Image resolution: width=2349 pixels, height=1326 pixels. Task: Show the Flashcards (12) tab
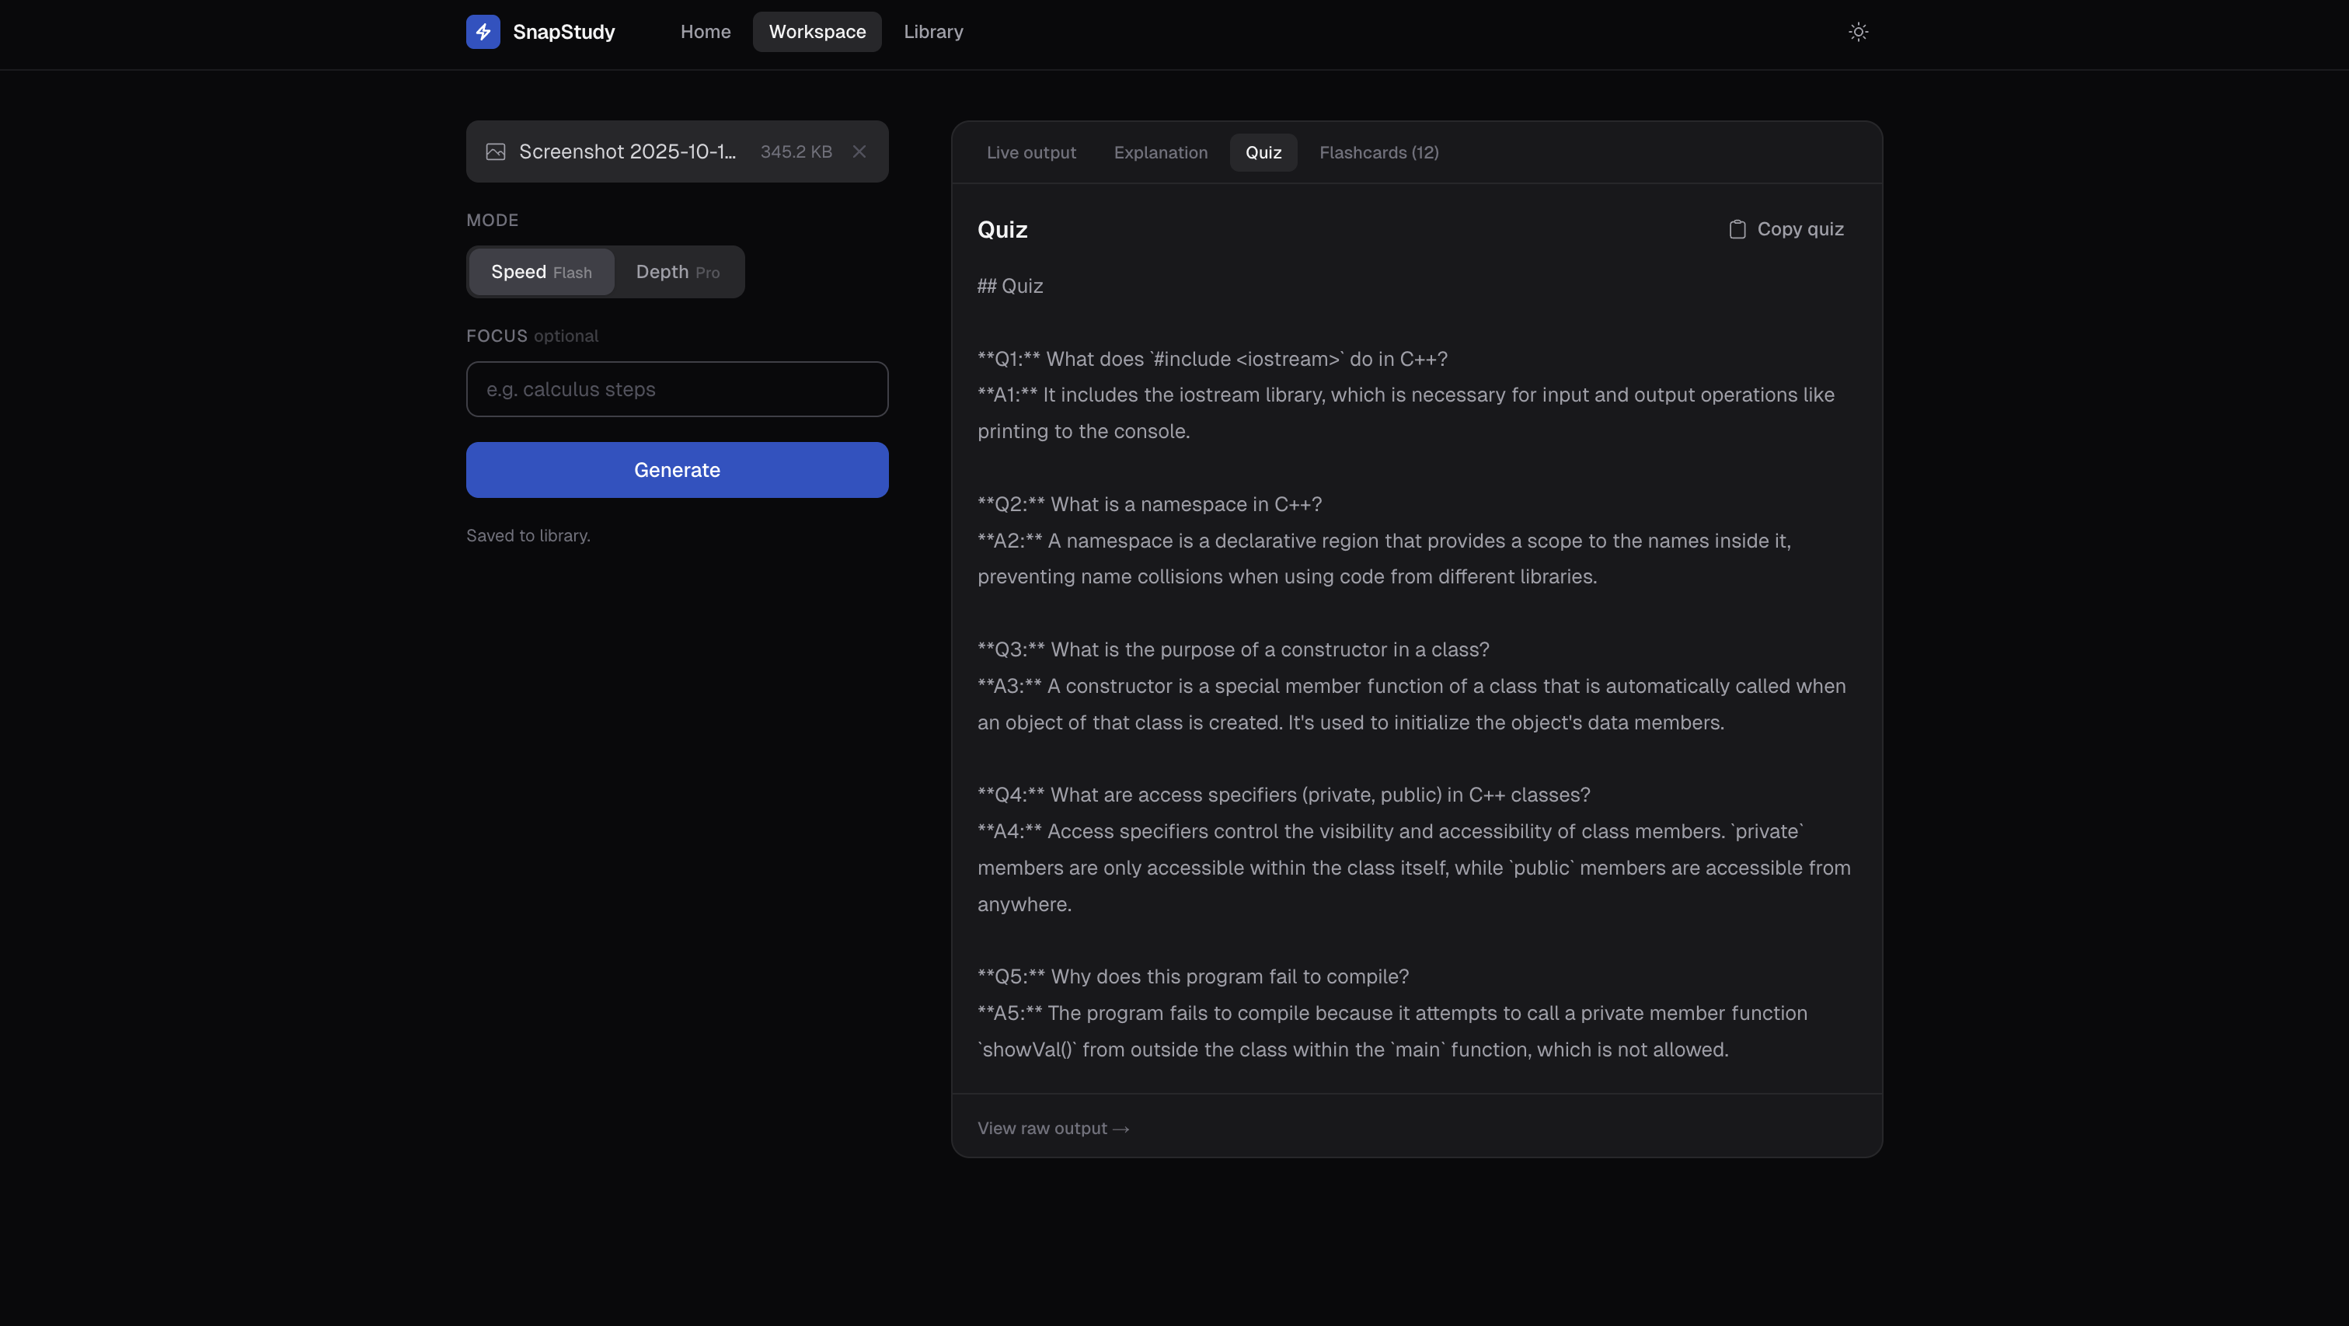(x=1378, y=153)
